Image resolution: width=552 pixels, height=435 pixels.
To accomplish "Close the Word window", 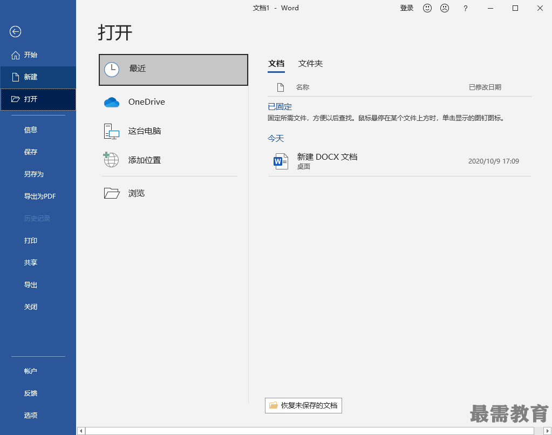I will (540, 8).
